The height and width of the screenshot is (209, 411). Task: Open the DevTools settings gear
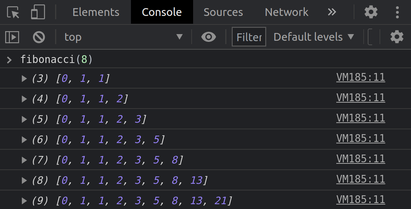tap(371, 12)
